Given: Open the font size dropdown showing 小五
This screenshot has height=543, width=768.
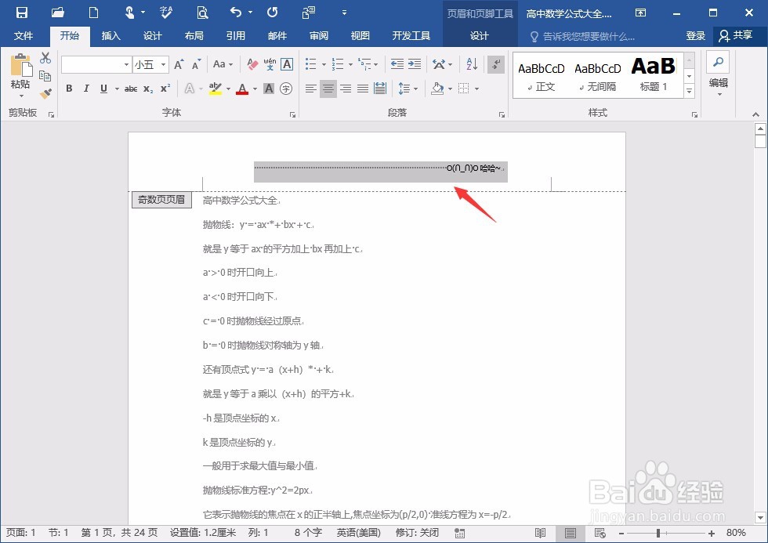Looking at the screenshot, I should (x=163, y=64).
